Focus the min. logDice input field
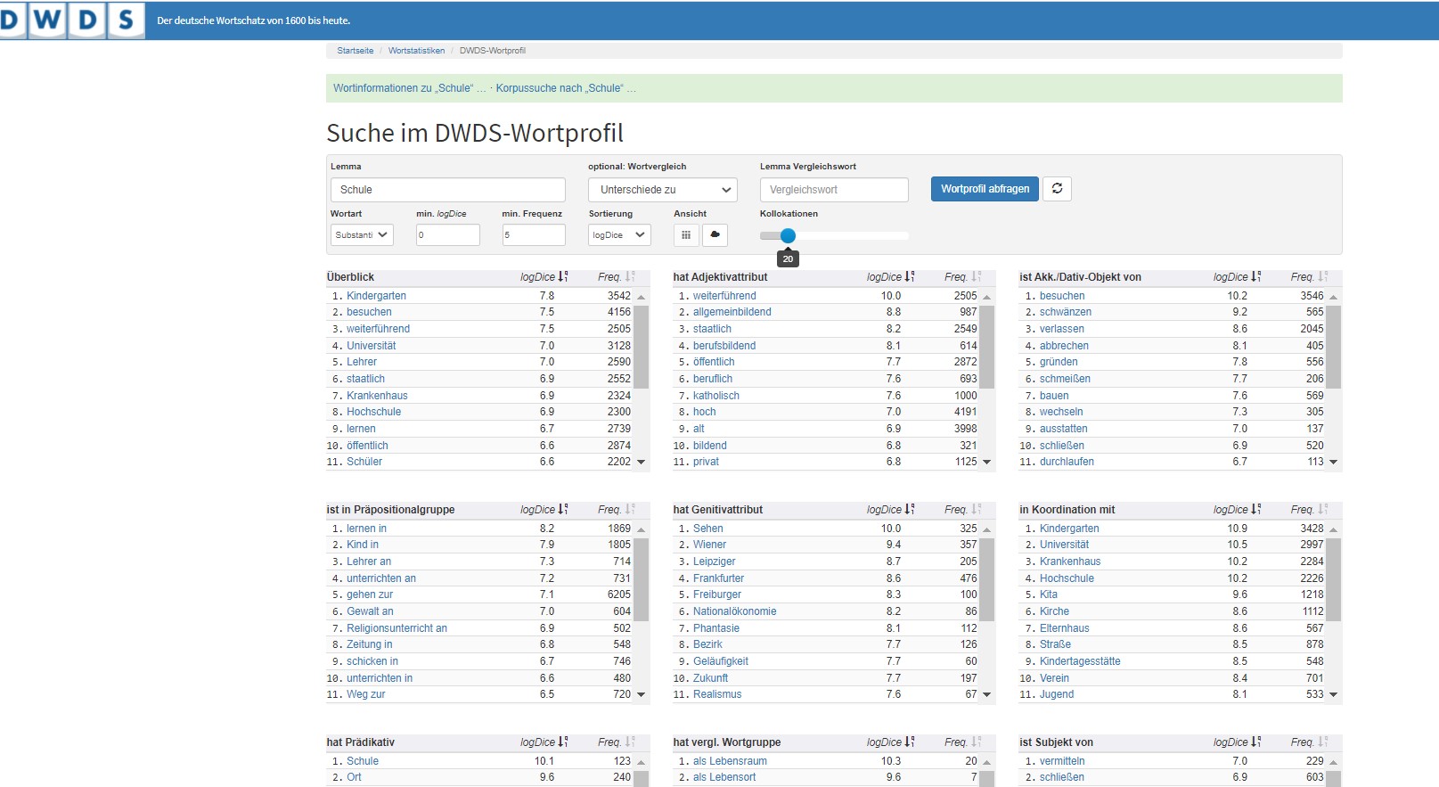This screenshot has width=1439, height=787. pos(447,235)
